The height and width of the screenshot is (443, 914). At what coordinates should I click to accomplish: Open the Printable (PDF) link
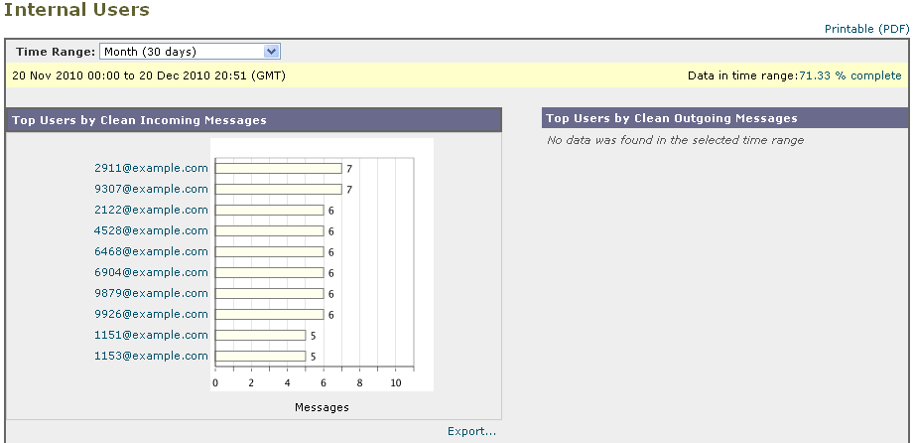[866, 29]
